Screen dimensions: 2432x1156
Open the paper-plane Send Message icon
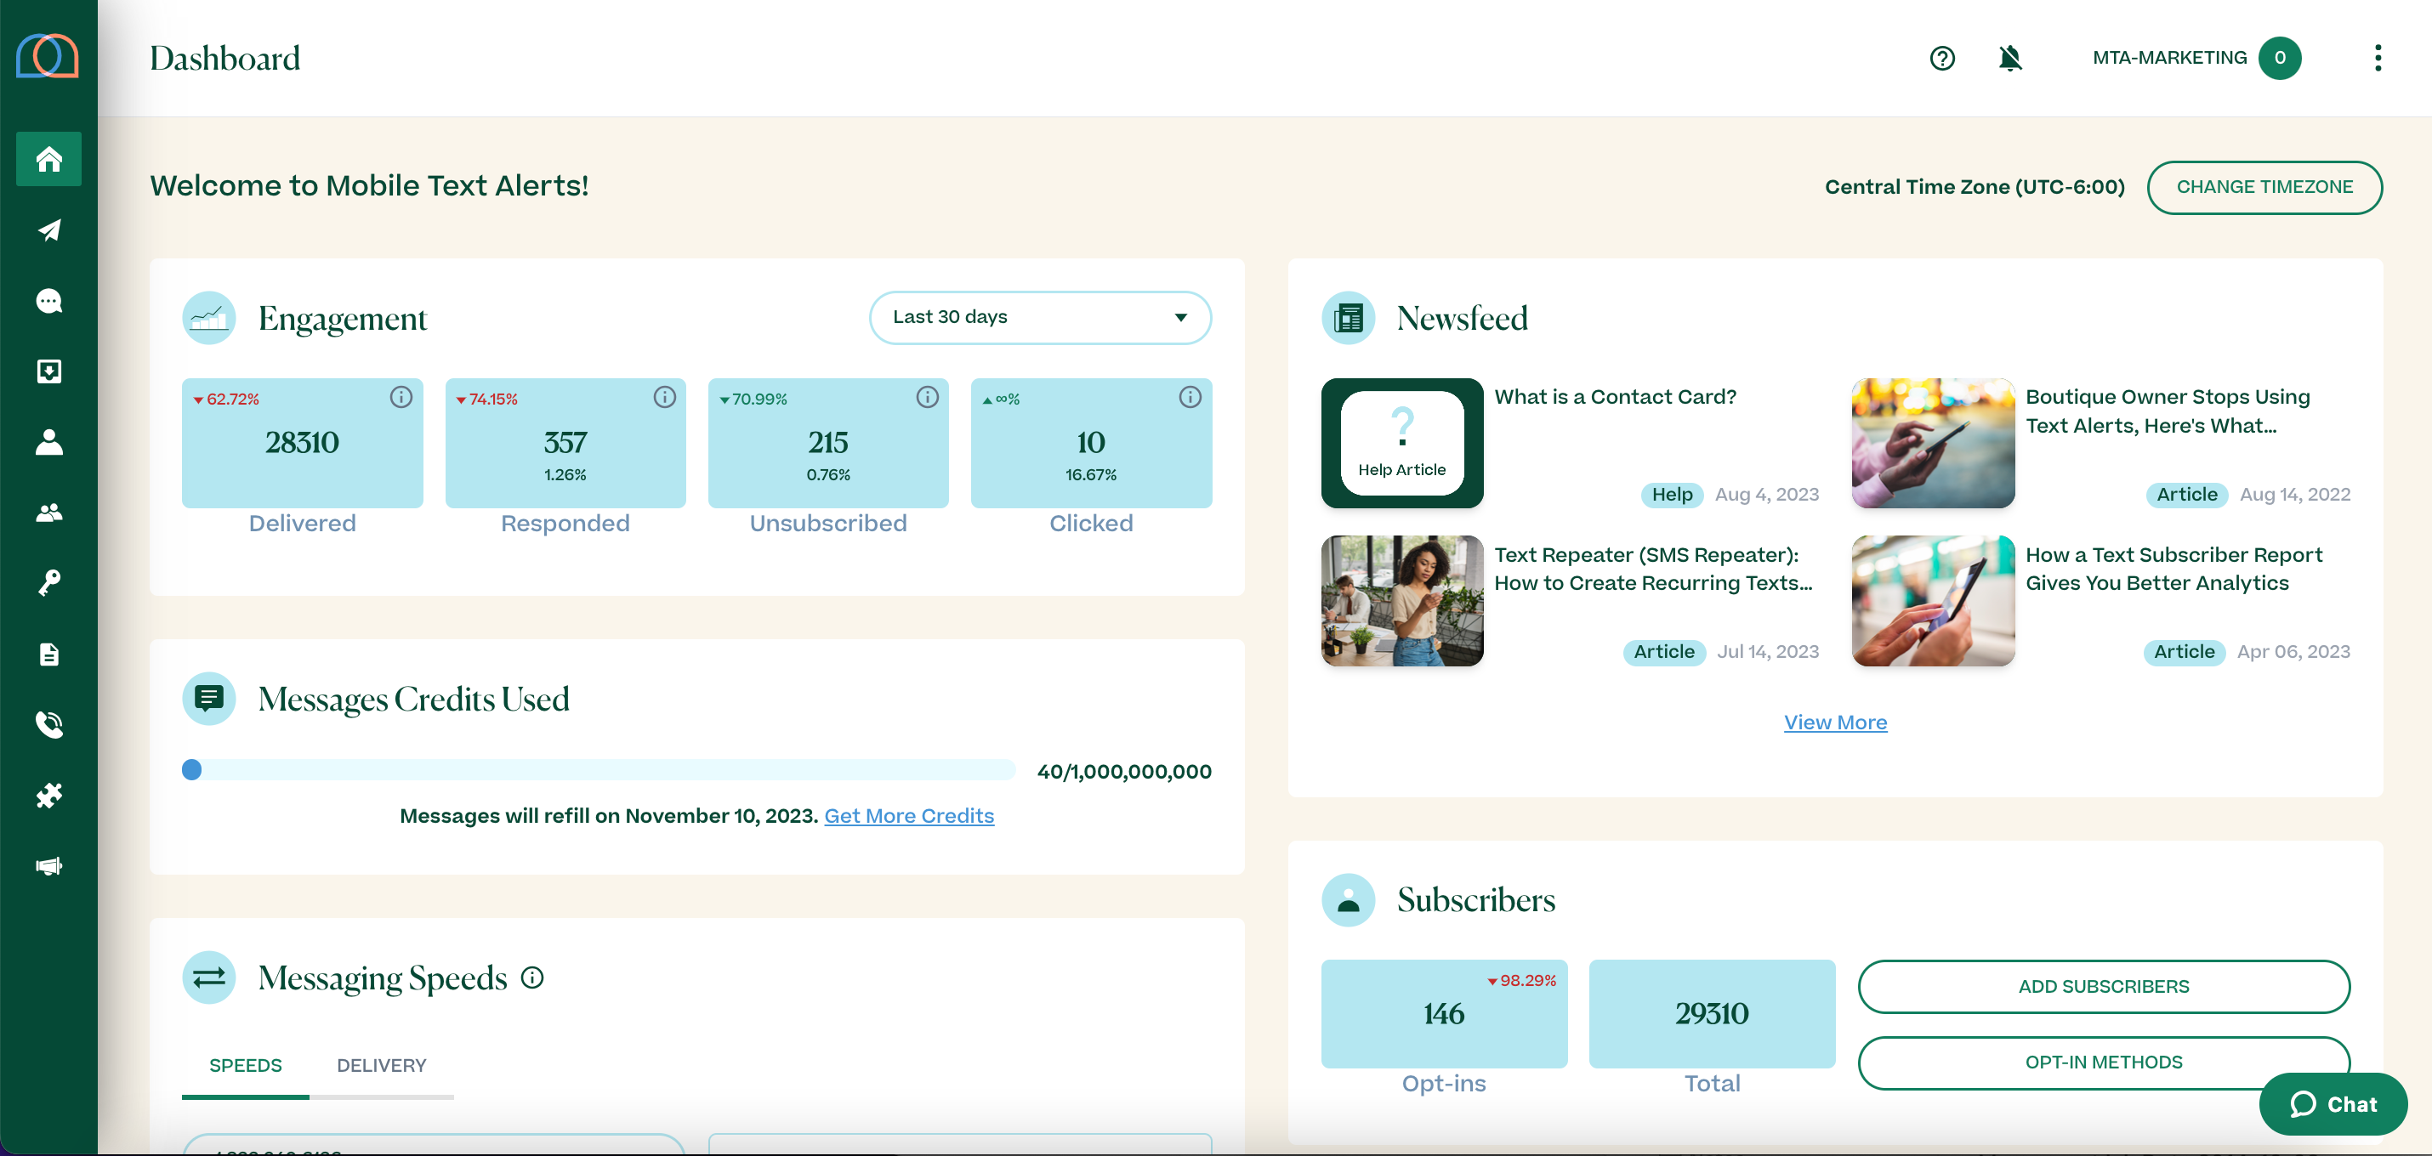[49, 230]
